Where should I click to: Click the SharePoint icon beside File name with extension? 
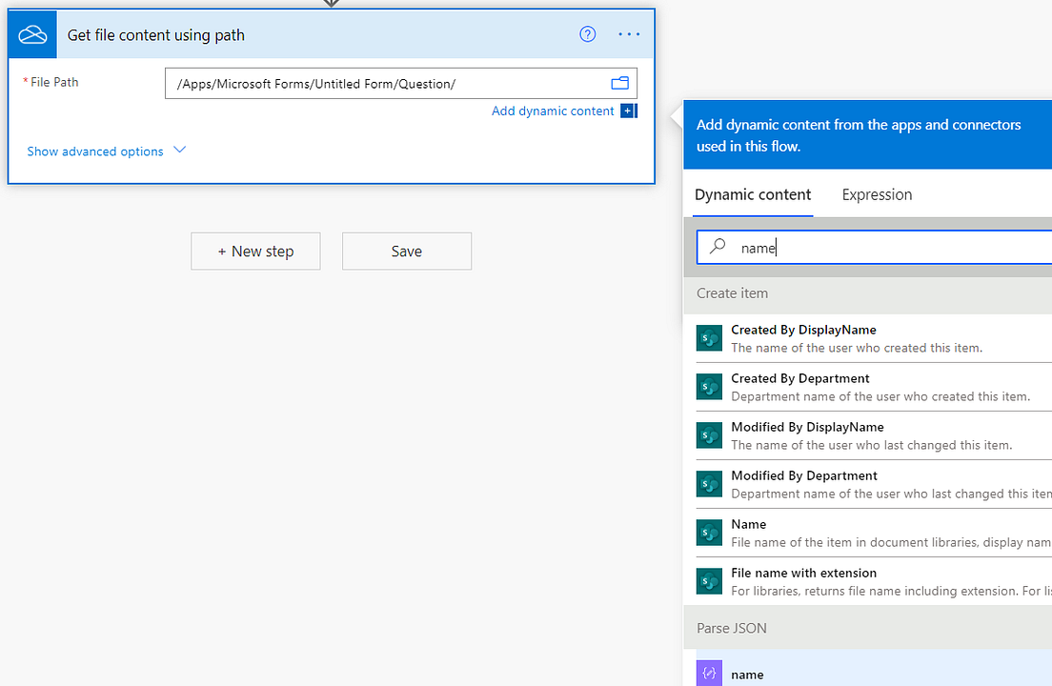point(709,580)
